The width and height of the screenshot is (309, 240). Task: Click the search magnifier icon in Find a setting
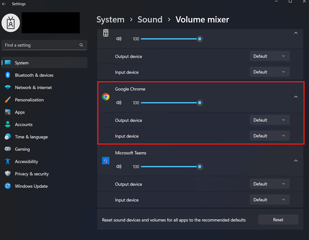(81, 45)
